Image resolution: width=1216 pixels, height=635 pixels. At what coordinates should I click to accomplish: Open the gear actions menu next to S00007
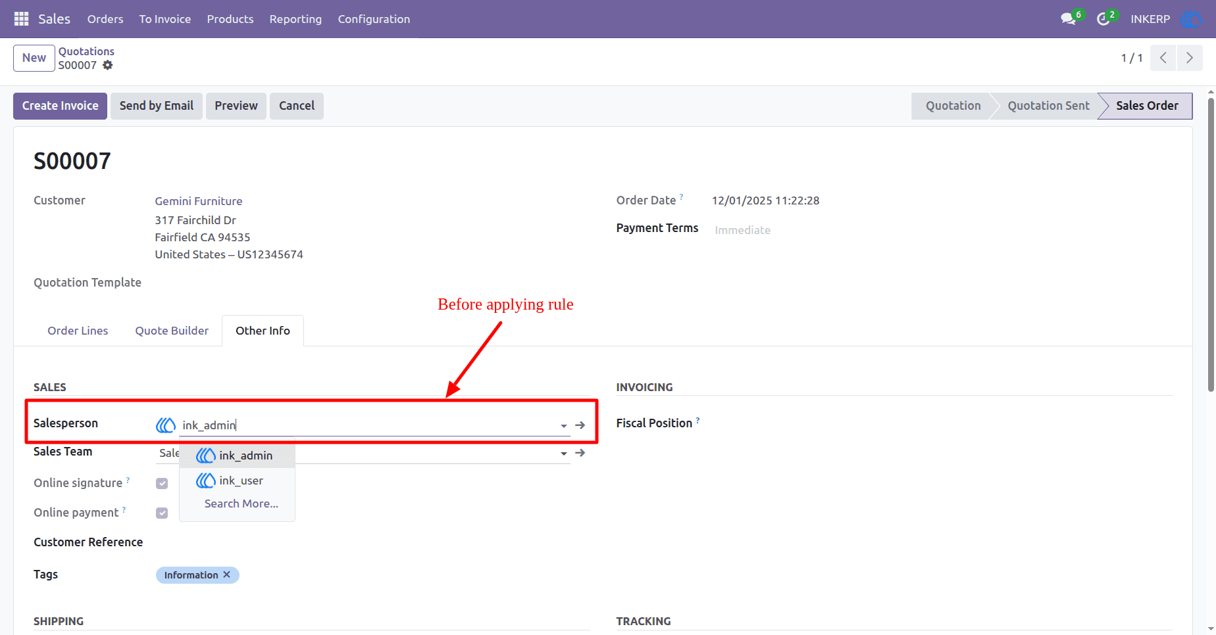coord(108,65)
